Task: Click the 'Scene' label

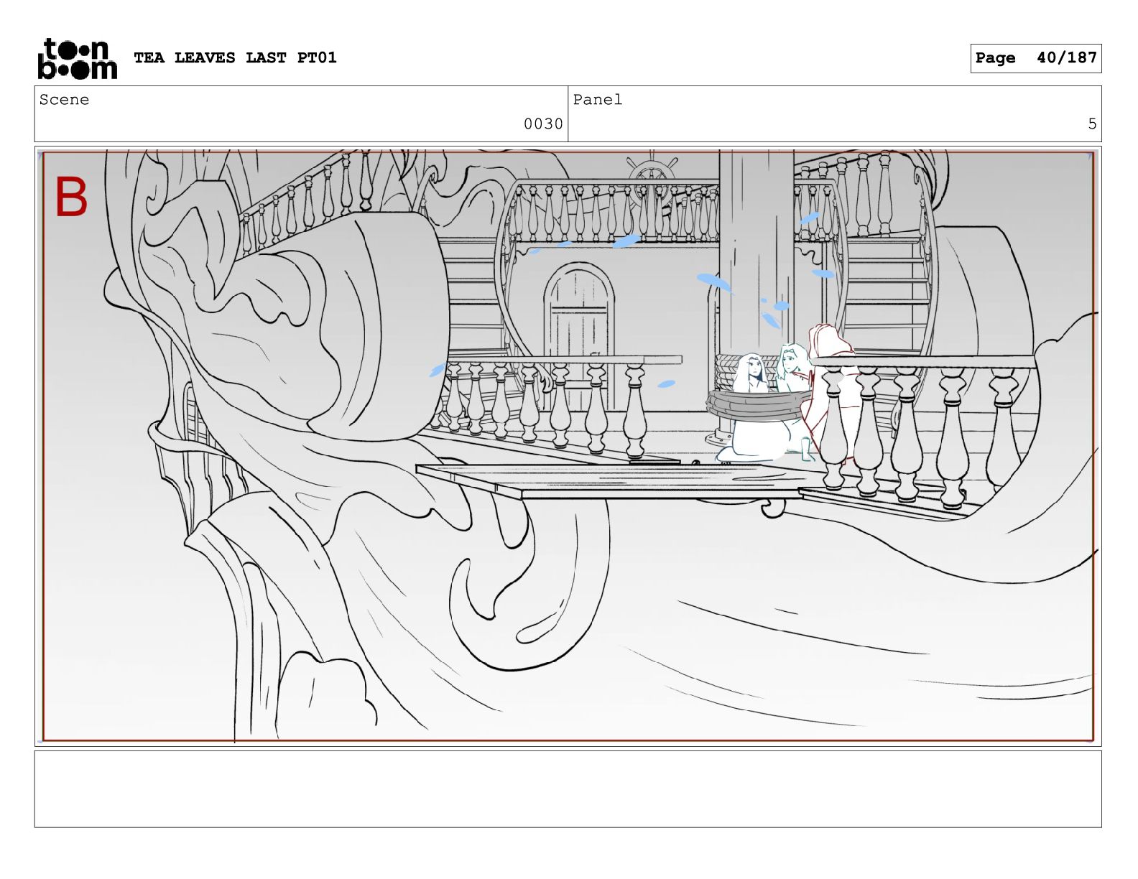Action: [65, 100]
